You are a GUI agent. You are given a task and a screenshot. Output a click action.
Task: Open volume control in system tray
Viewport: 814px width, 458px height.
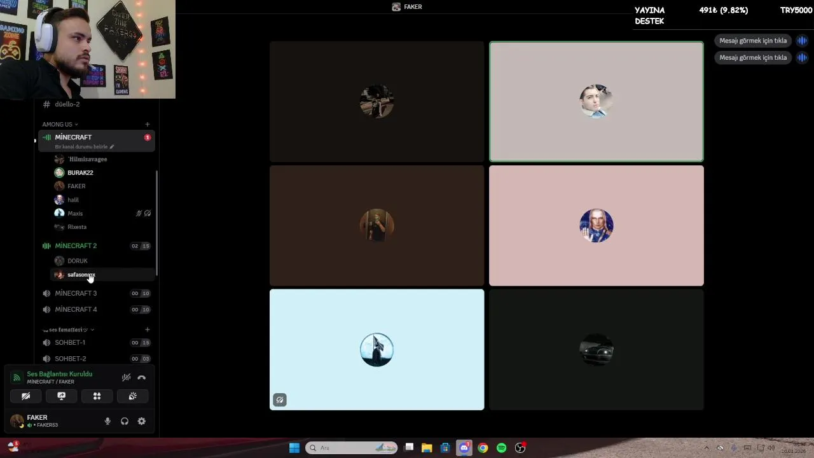point(771,448)
